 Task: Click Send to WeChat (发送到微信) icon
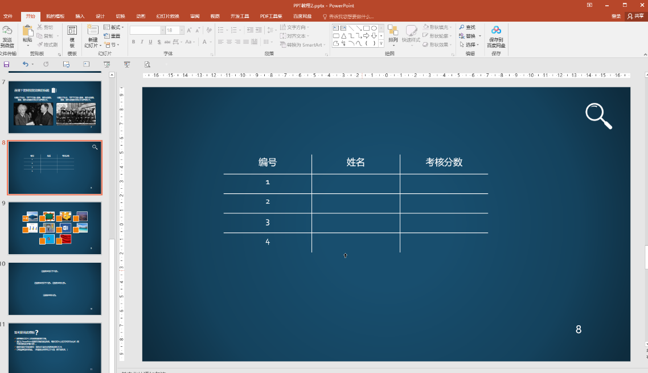tap(7, 31)
